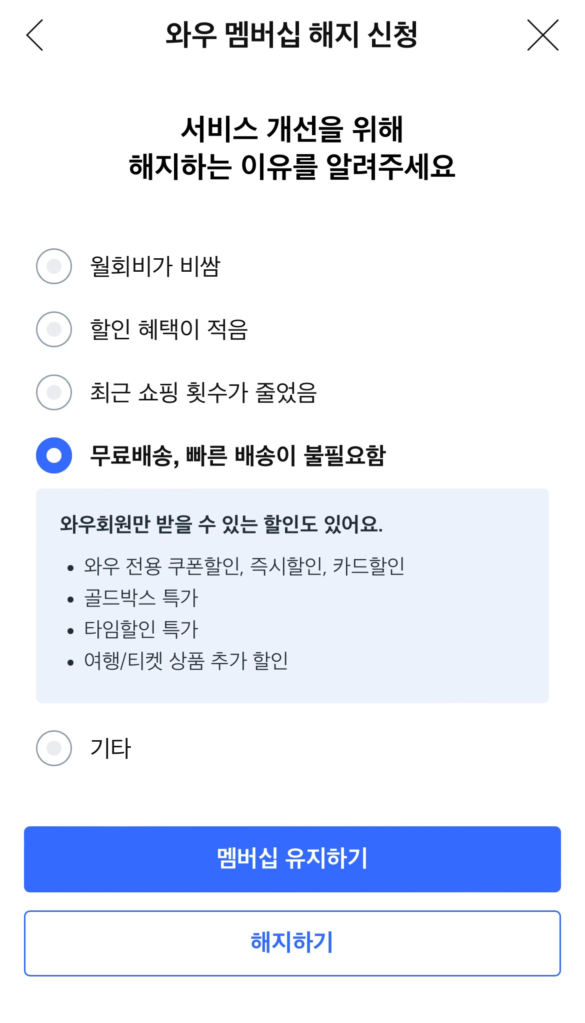Click the 기타 label text
Screen dimensions: 585x1023
(x=110, y=748)
